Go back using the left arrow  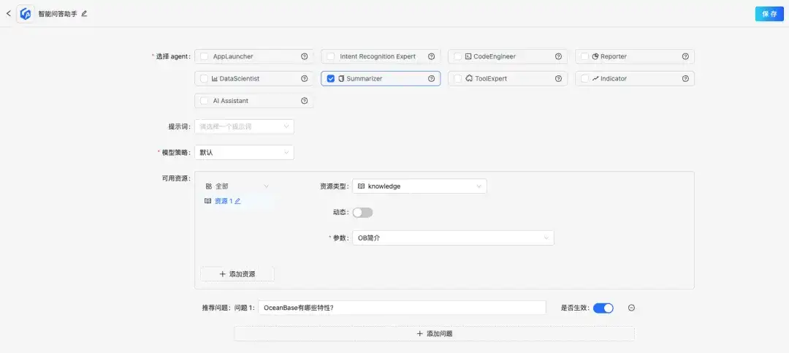click(x=8, y=14)
